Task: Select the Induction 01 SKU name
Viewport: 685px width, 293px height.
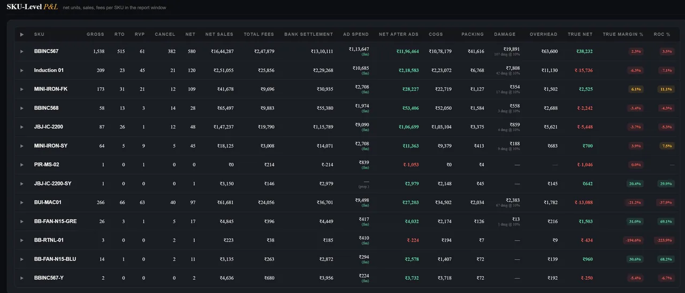Action: click(x=49, y=70)
